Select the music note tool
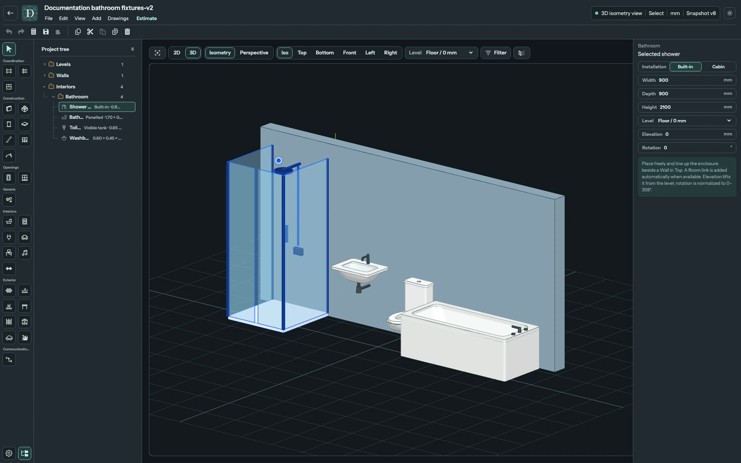The image size is (741, 463). coord(25,253)
